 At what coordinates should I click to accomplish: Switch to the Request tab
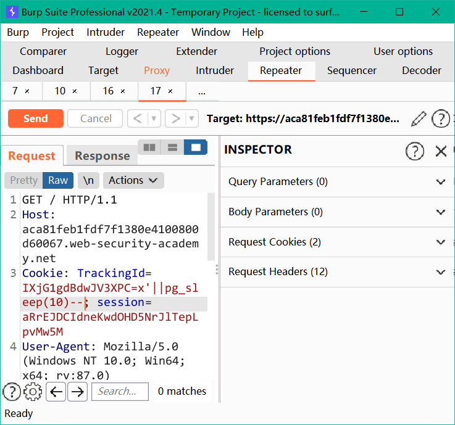(x=32, y=156)
